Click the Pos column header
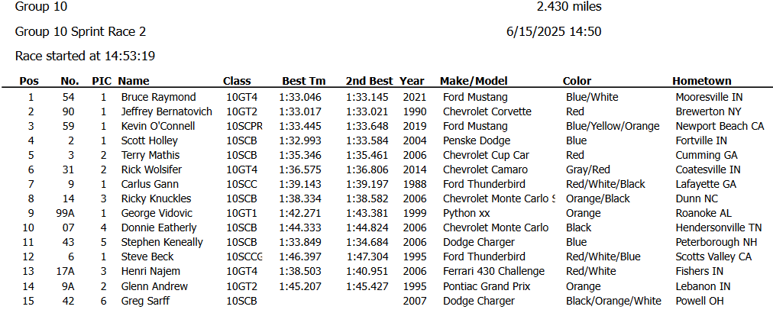Viewport: 773px width, 313px height. pos(29,82)
